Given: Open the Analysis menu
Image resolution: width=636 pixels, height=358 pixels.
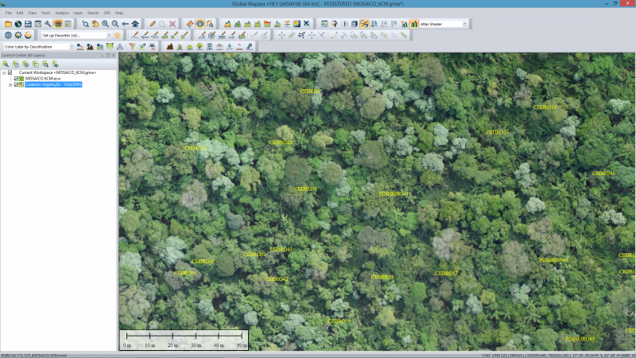Looking at the screenshot, I should (x=62, y=13).
